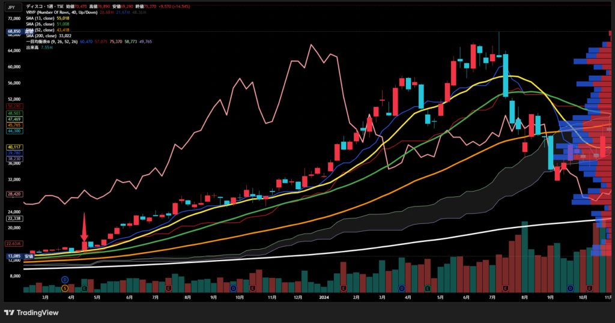Click the 13,085 low price label

(13, 256)
